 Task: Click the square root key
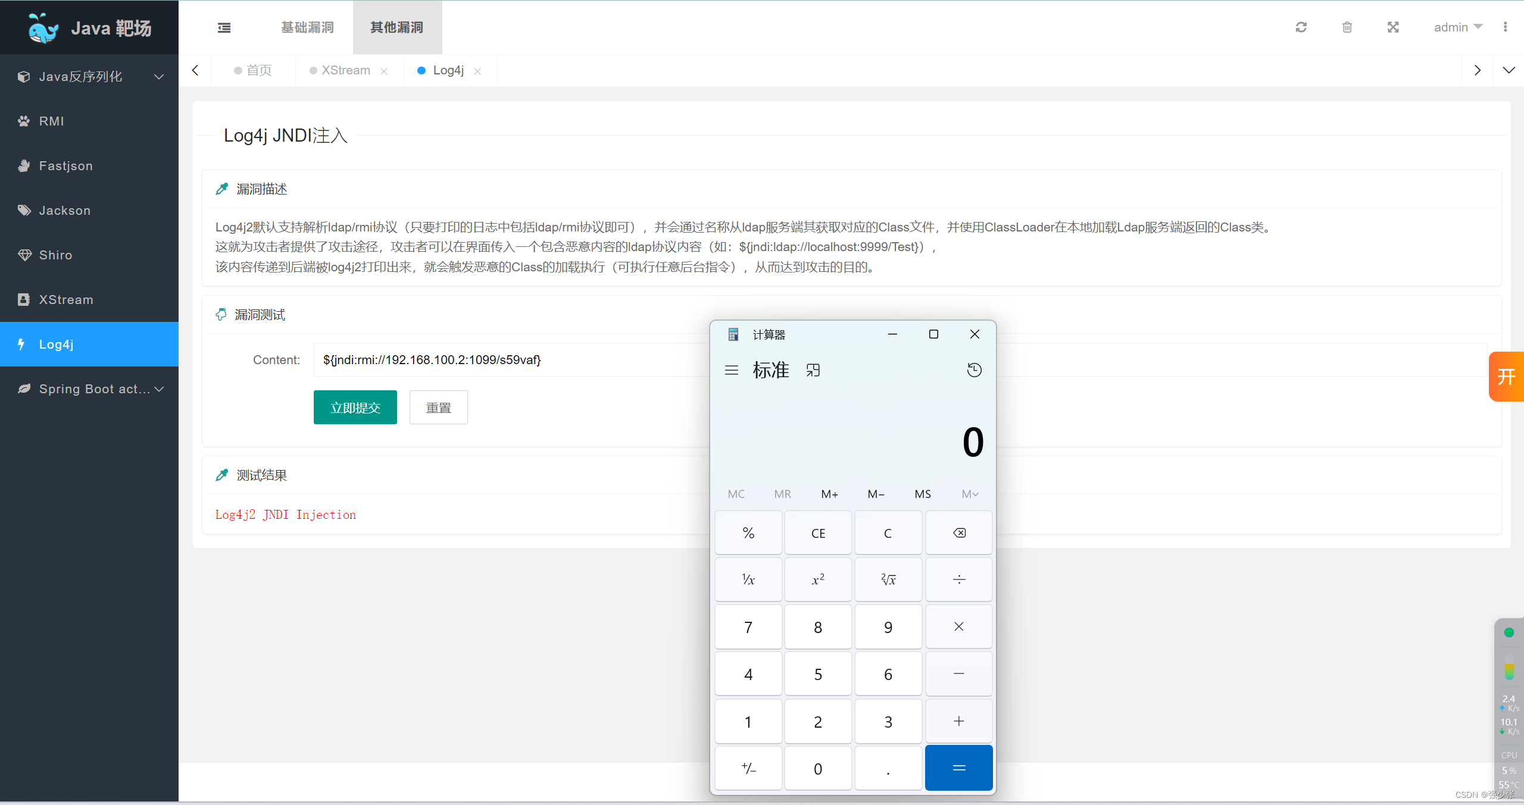[888, 580]
